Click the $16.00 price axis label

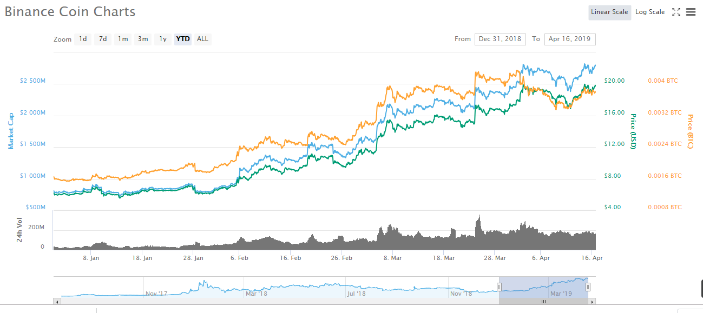click(x=614, y=112)
